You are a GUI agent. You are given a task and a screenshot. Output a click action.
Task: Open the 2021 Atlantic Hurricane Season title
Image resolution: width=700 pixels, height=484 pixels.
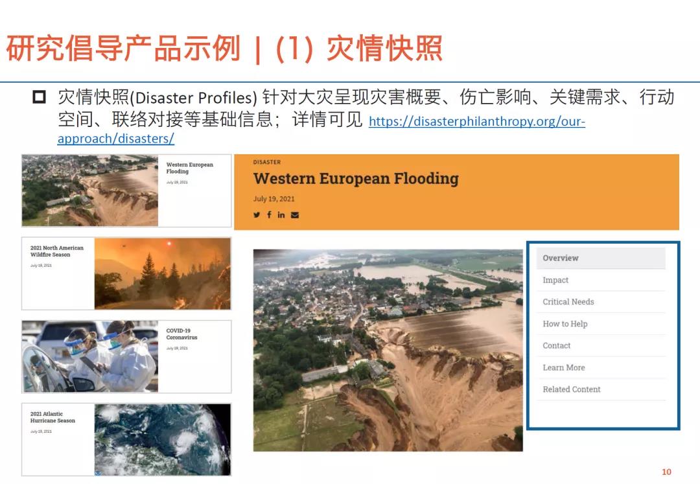click(52, 417)
